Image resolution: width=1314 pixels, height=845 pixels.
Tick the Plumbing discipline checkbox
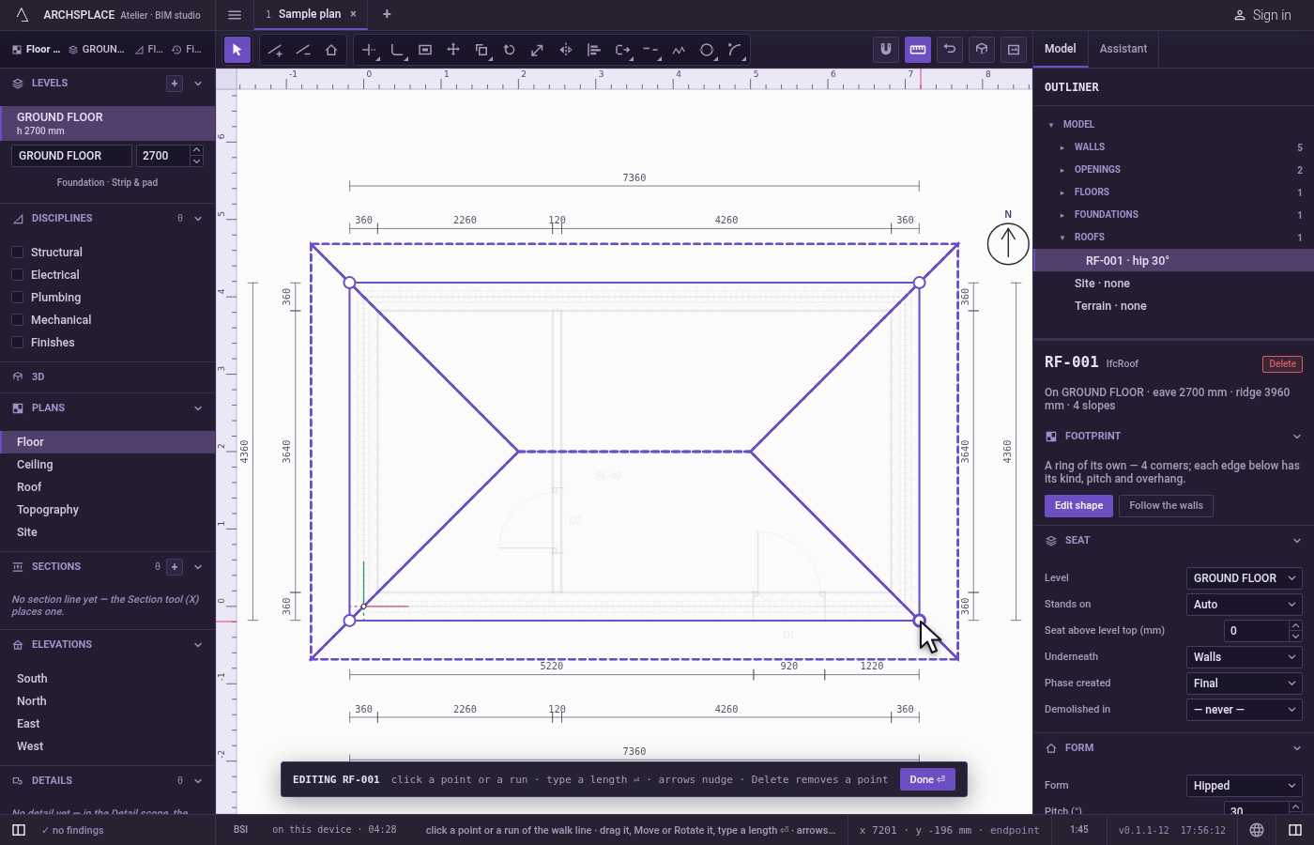pyautogui.click(x=17, y=298)
